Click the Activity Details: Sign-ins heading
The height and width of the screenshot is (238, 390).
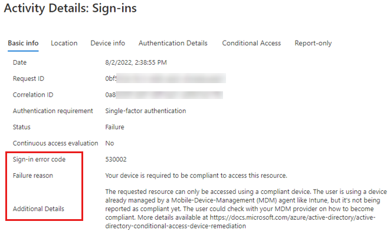click(70, 8)
